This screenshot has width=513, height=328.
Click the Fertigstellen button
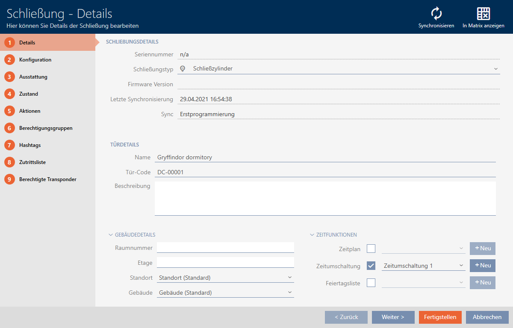[440, 317]
